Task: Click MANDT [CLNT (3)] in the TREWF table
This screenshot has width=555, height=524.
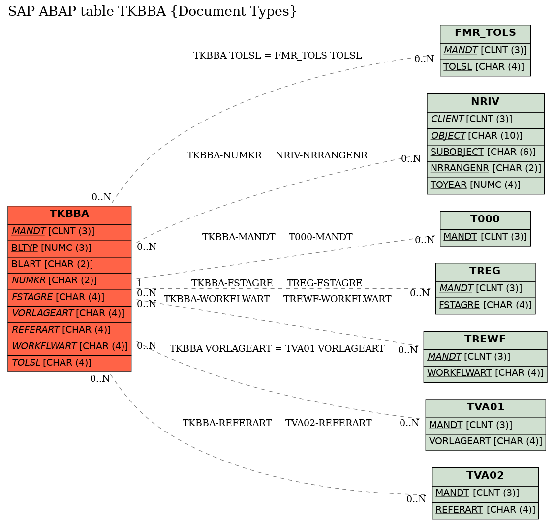Action: coord(485,358)
